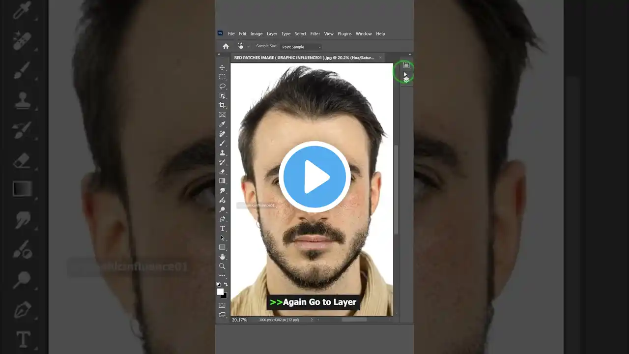The image size is (629, 354).
Task: Select the History Brush tool
Action: 222,162
